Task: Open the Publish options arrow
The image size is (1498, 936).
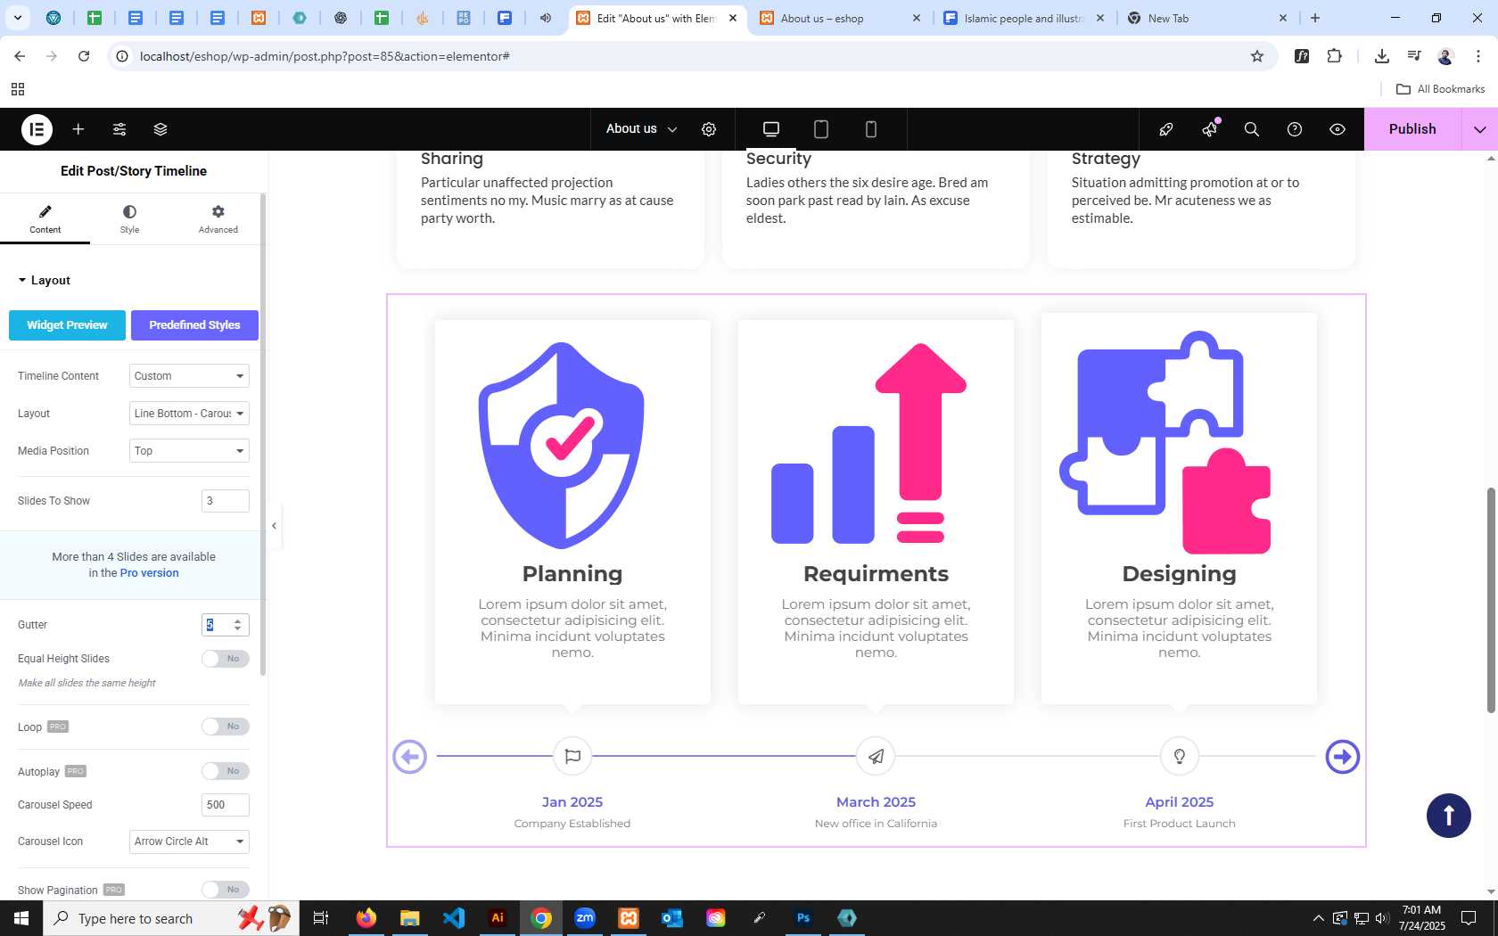Action: 1480,129
